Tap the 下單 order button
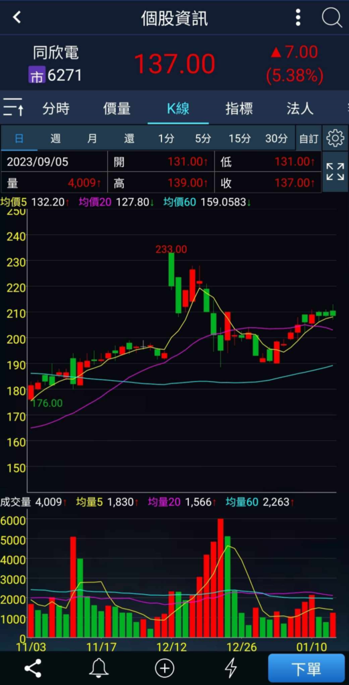This screenshot has width=349, height=685. (306, 668)
